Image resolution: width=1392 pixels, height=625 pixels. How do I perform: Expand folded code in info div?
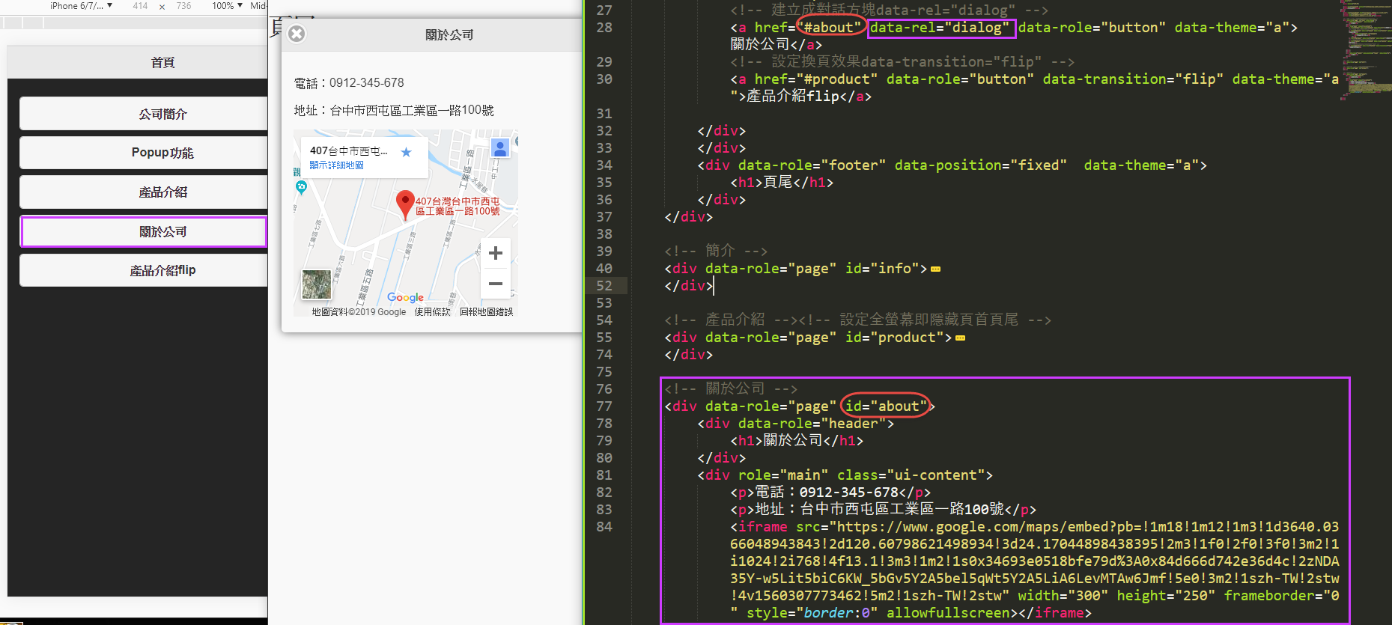(x=936, y=269)
